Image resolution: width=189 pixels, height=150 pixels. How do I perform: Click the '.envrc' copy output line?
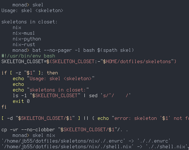86,141
